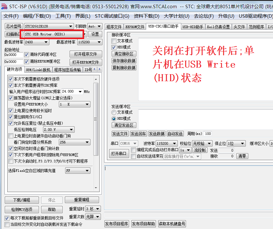Open stop bit 1位 dropdown
The height and width of the screenshot is (229, 273).
pos(237,143)
